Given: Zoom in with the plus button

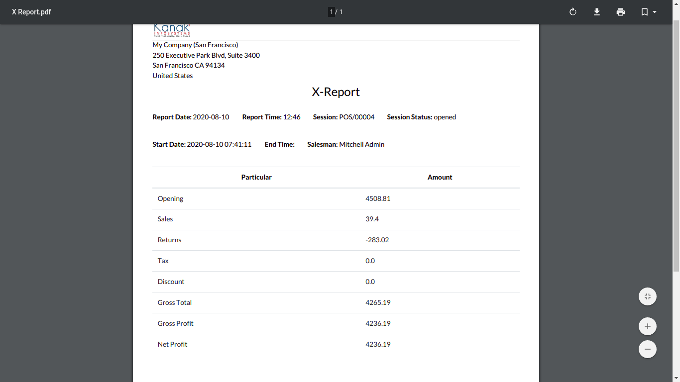Looking at the screenshot, I should point(648,326).
